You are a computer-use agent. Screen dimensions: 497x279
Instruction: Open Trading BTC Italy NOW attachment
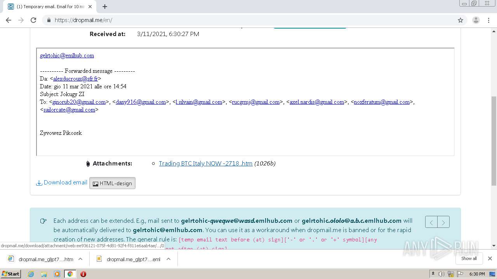click(205, 164)
